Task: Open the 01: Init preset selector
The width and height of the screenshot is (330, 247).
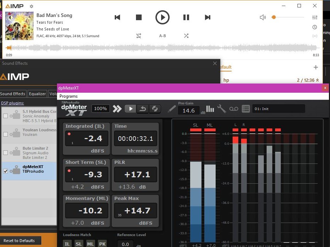Action: [x=279, y=109]
